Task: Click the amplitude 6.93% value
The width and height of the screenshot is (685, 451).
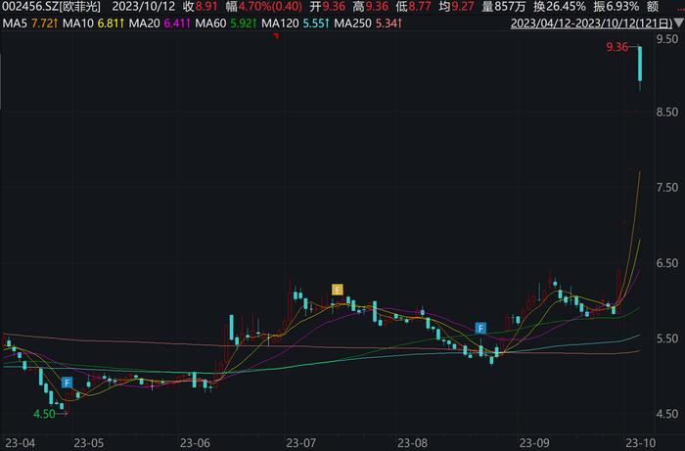Action: 623,7
